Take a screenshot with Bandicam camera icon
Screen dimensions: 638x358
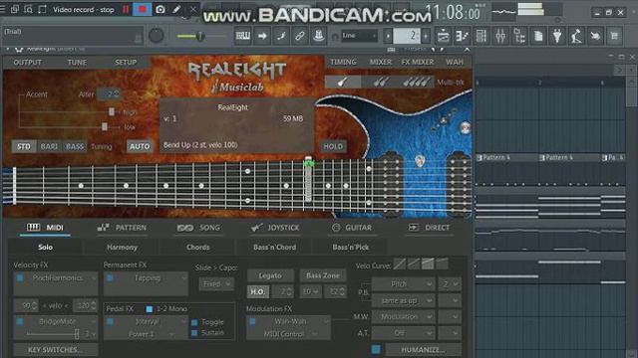[160, 9]
